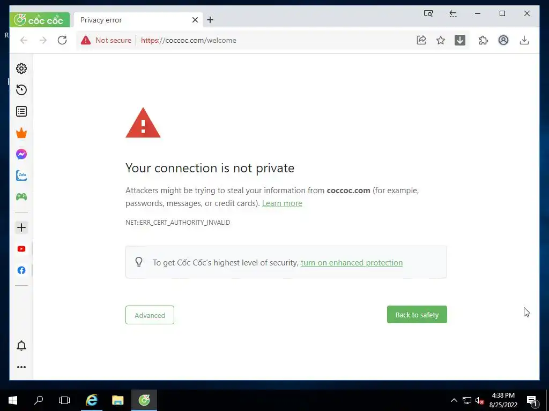Close the Privacy error tab
The height and width of the screenshot is (411, 549).
click(x=195, y=20)
